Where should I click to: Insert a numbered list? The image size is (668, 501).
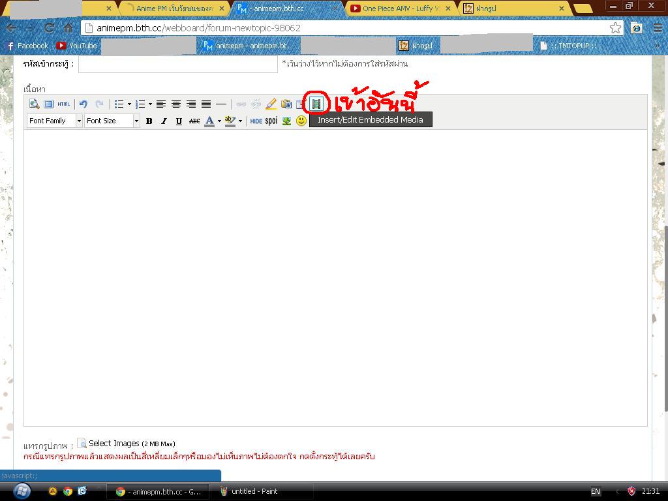point(140,104)
